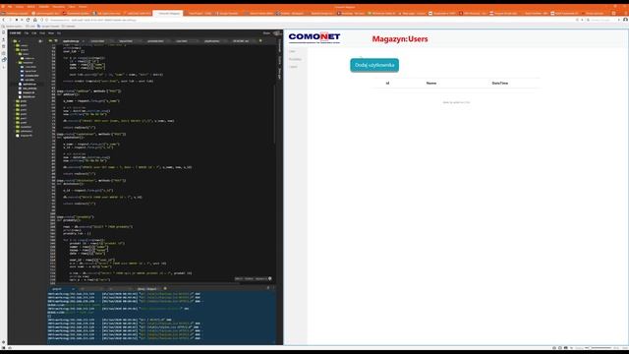Click the browser home icon
Image resolution: width=629 pixels, height=354 pixels.
coord(35,20)
